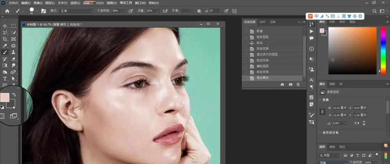Set history brush source beside 移动 state

pyautogui.click(x=245, y=43)
